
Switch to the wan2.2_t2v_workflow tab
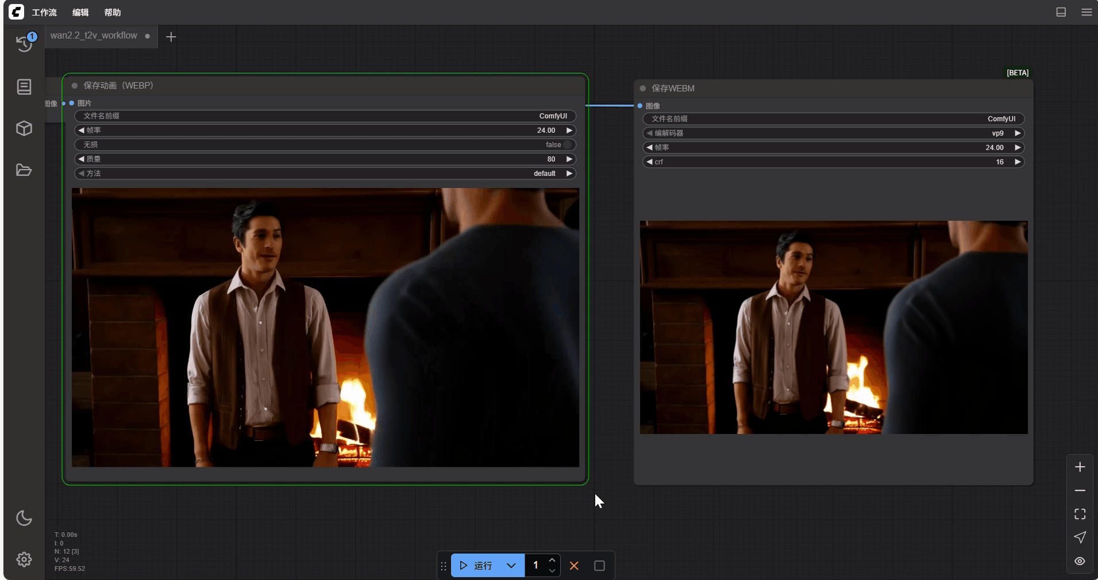(94, 36)
